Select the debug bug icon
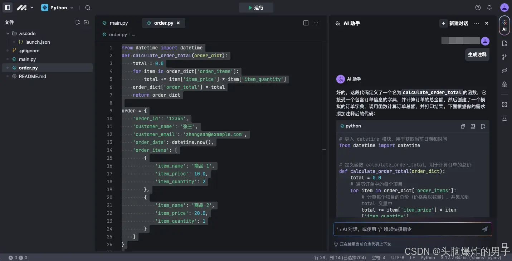 [504, 84]
